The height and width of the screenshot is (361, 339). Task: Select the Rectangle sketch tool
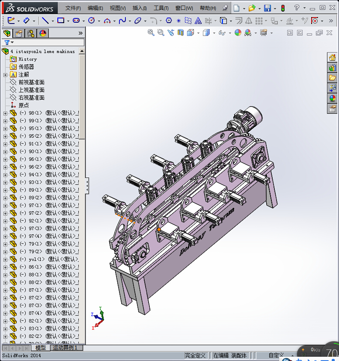[60, 20]
